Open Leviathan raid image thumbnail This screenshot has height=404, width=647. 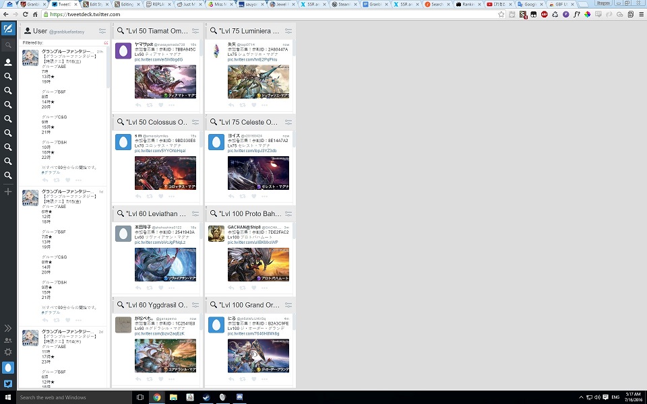pos(165,265)
